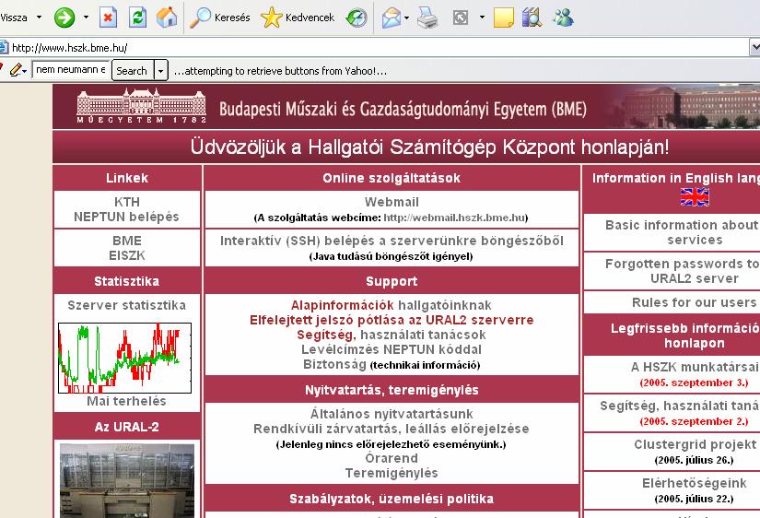Open Forgotten passwords to URAL2 server link
The image size is (760, 518).
point(683,271)
